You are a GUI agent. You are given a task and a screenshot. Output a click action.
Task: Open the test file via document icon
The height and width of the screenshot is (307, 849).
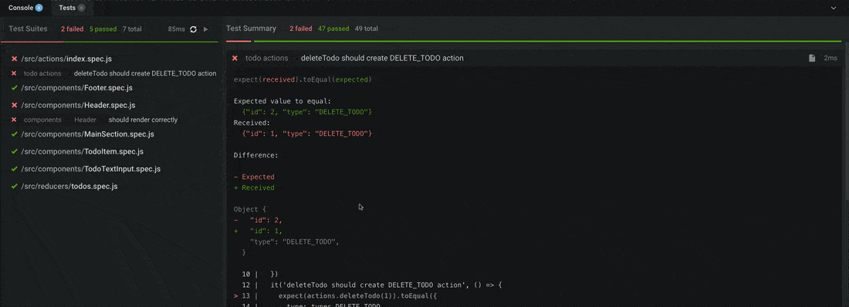(x=812, y=58)
